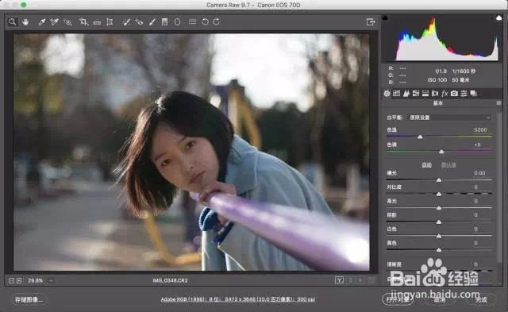Click the Done (完成) button
The height and width of the screenshot is (312, 508).
pos(481,299)
